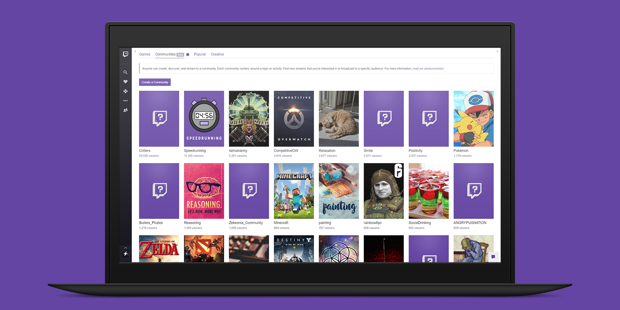Open the Pokemon Pikachu thumbnail
620x310 pixels.
coord(473,118)
